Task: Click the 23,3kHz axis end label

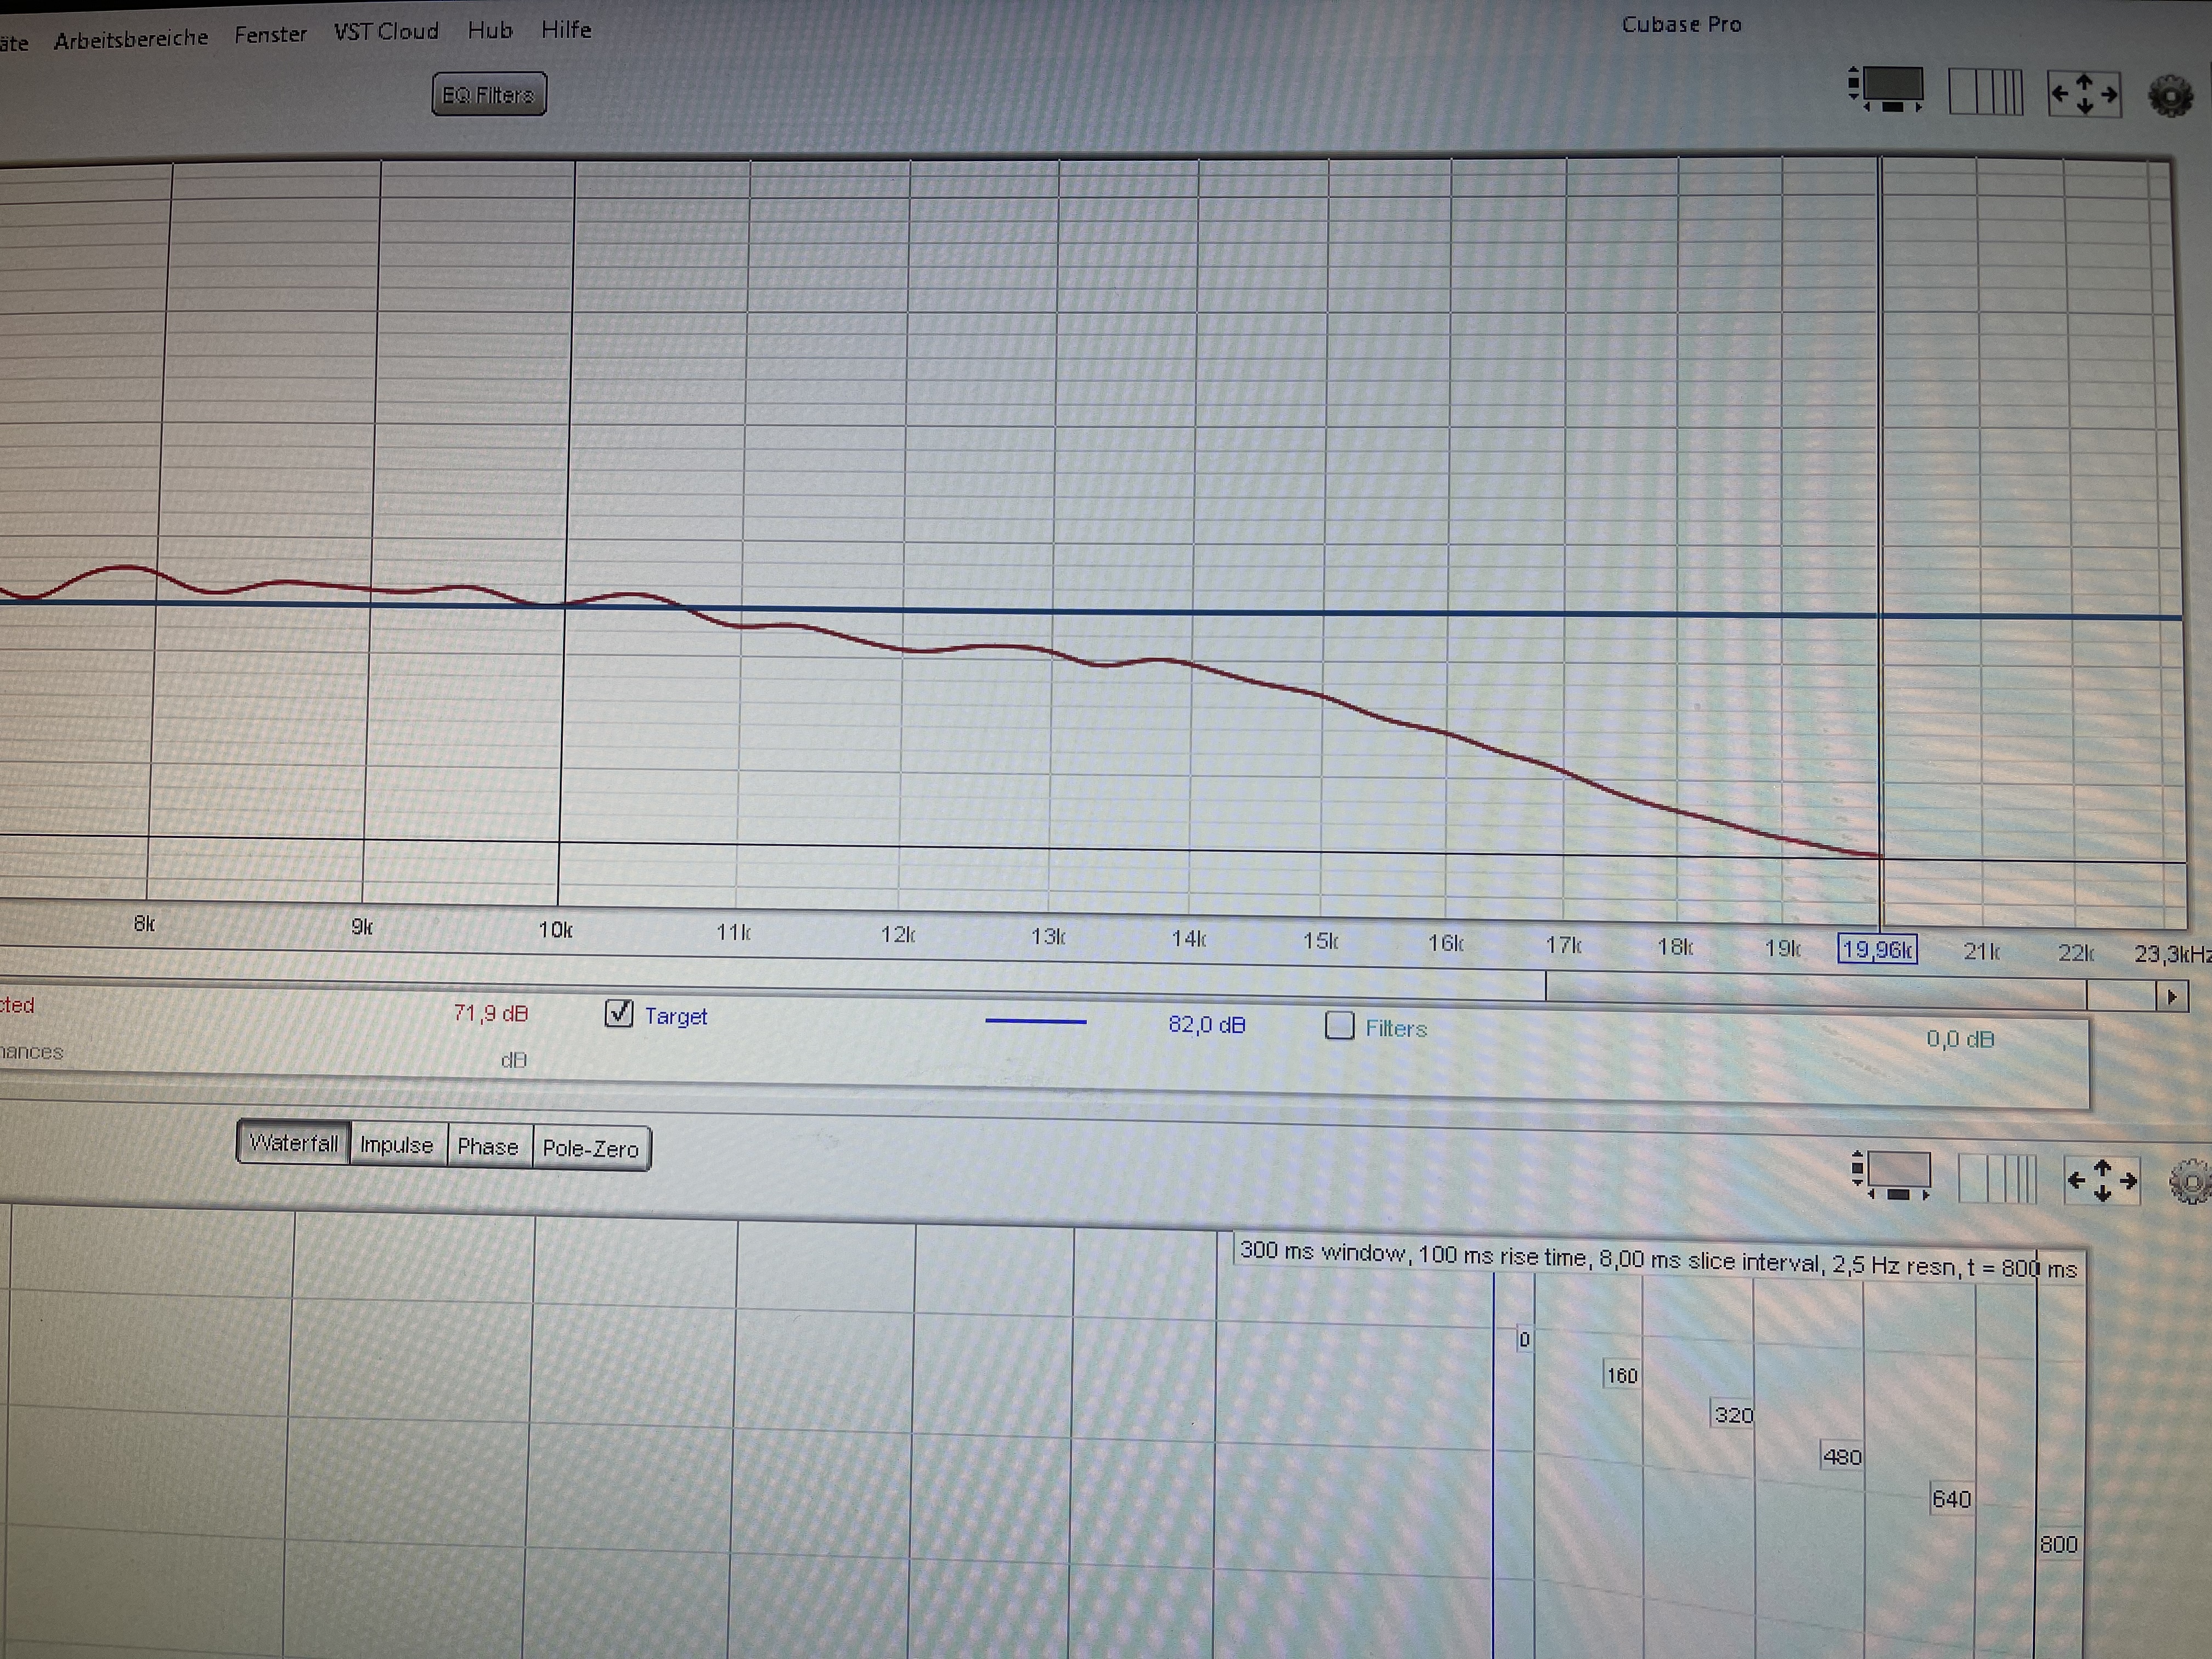Action: [2172, 954]
